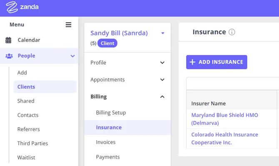Screen dimensions: 279x166
Task: Click the Insurer Name column header
Action: pos(208,103)
